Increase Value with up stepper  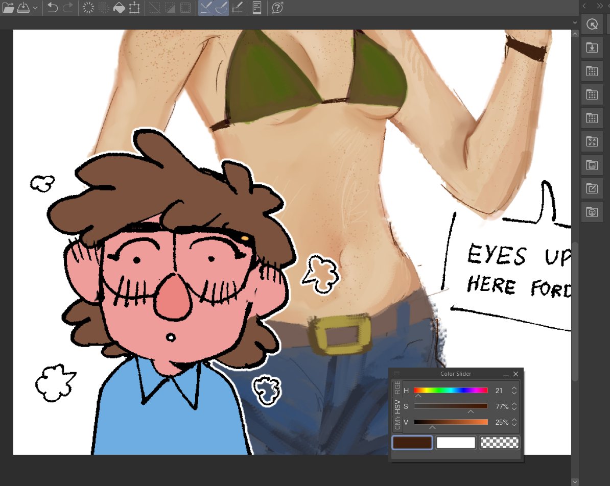(x=514, y=420)
